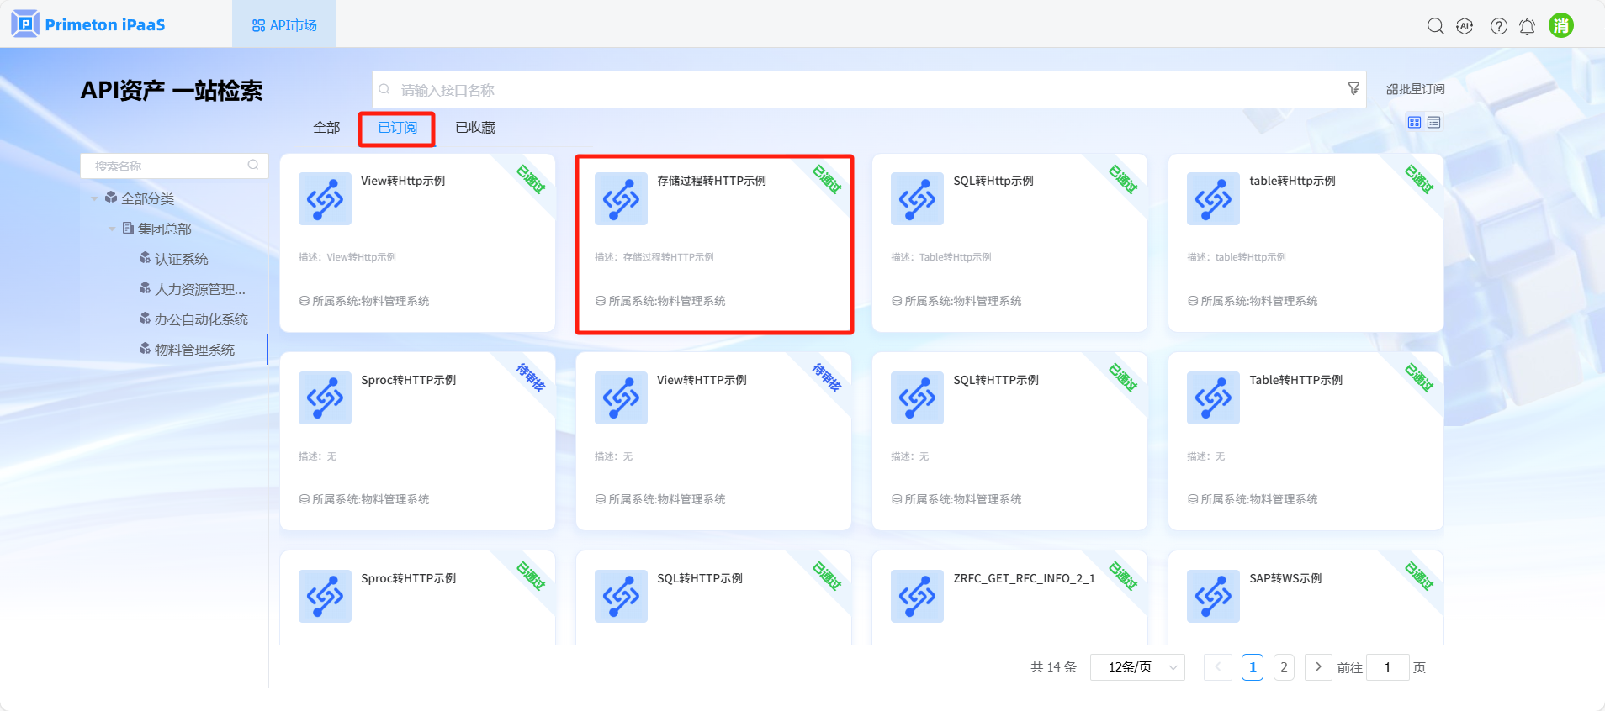Collapse the 全部分类 tree node

pos(94,199)
